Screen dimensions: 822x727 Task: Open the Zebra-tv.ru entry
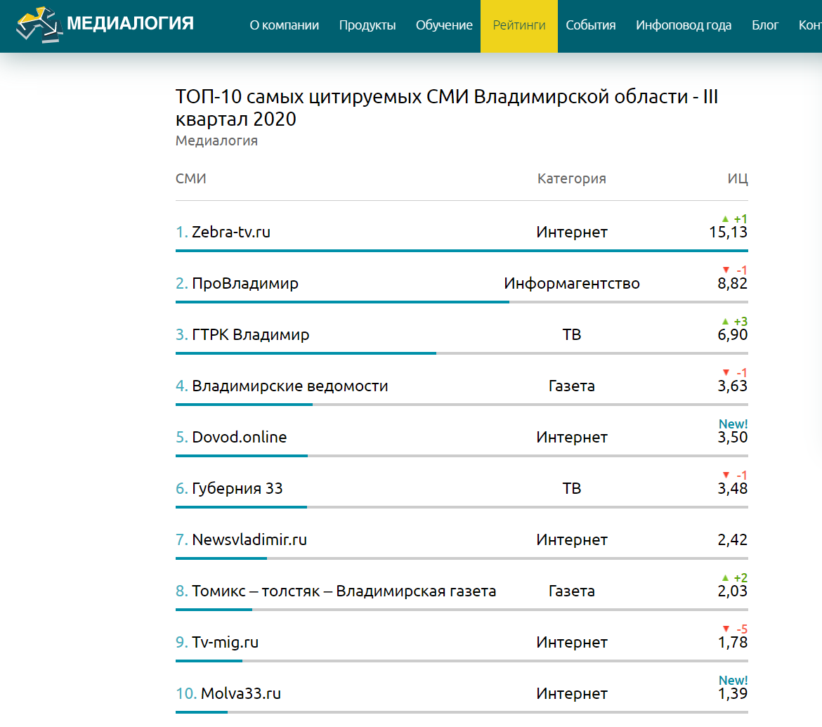coord(231,232)
